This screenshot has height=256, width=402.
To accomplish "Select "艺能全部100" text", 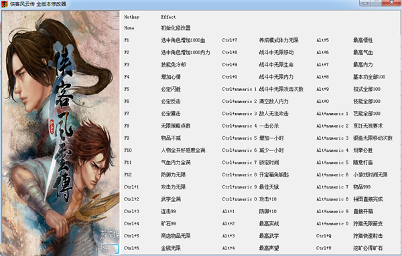I will 367,114.
